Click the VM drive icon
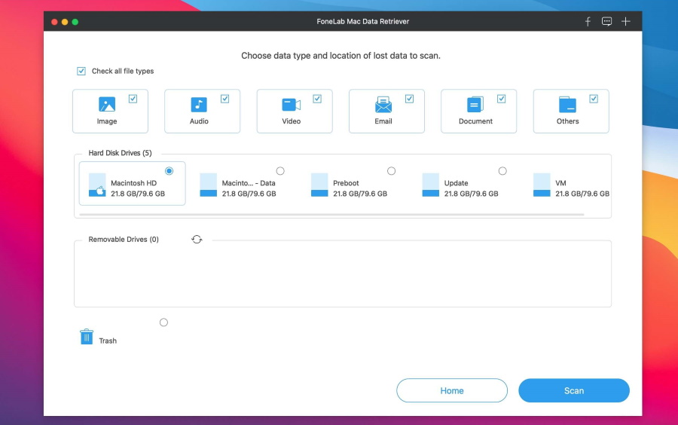Viewport: 678px width, 425px height. point(542,185)
